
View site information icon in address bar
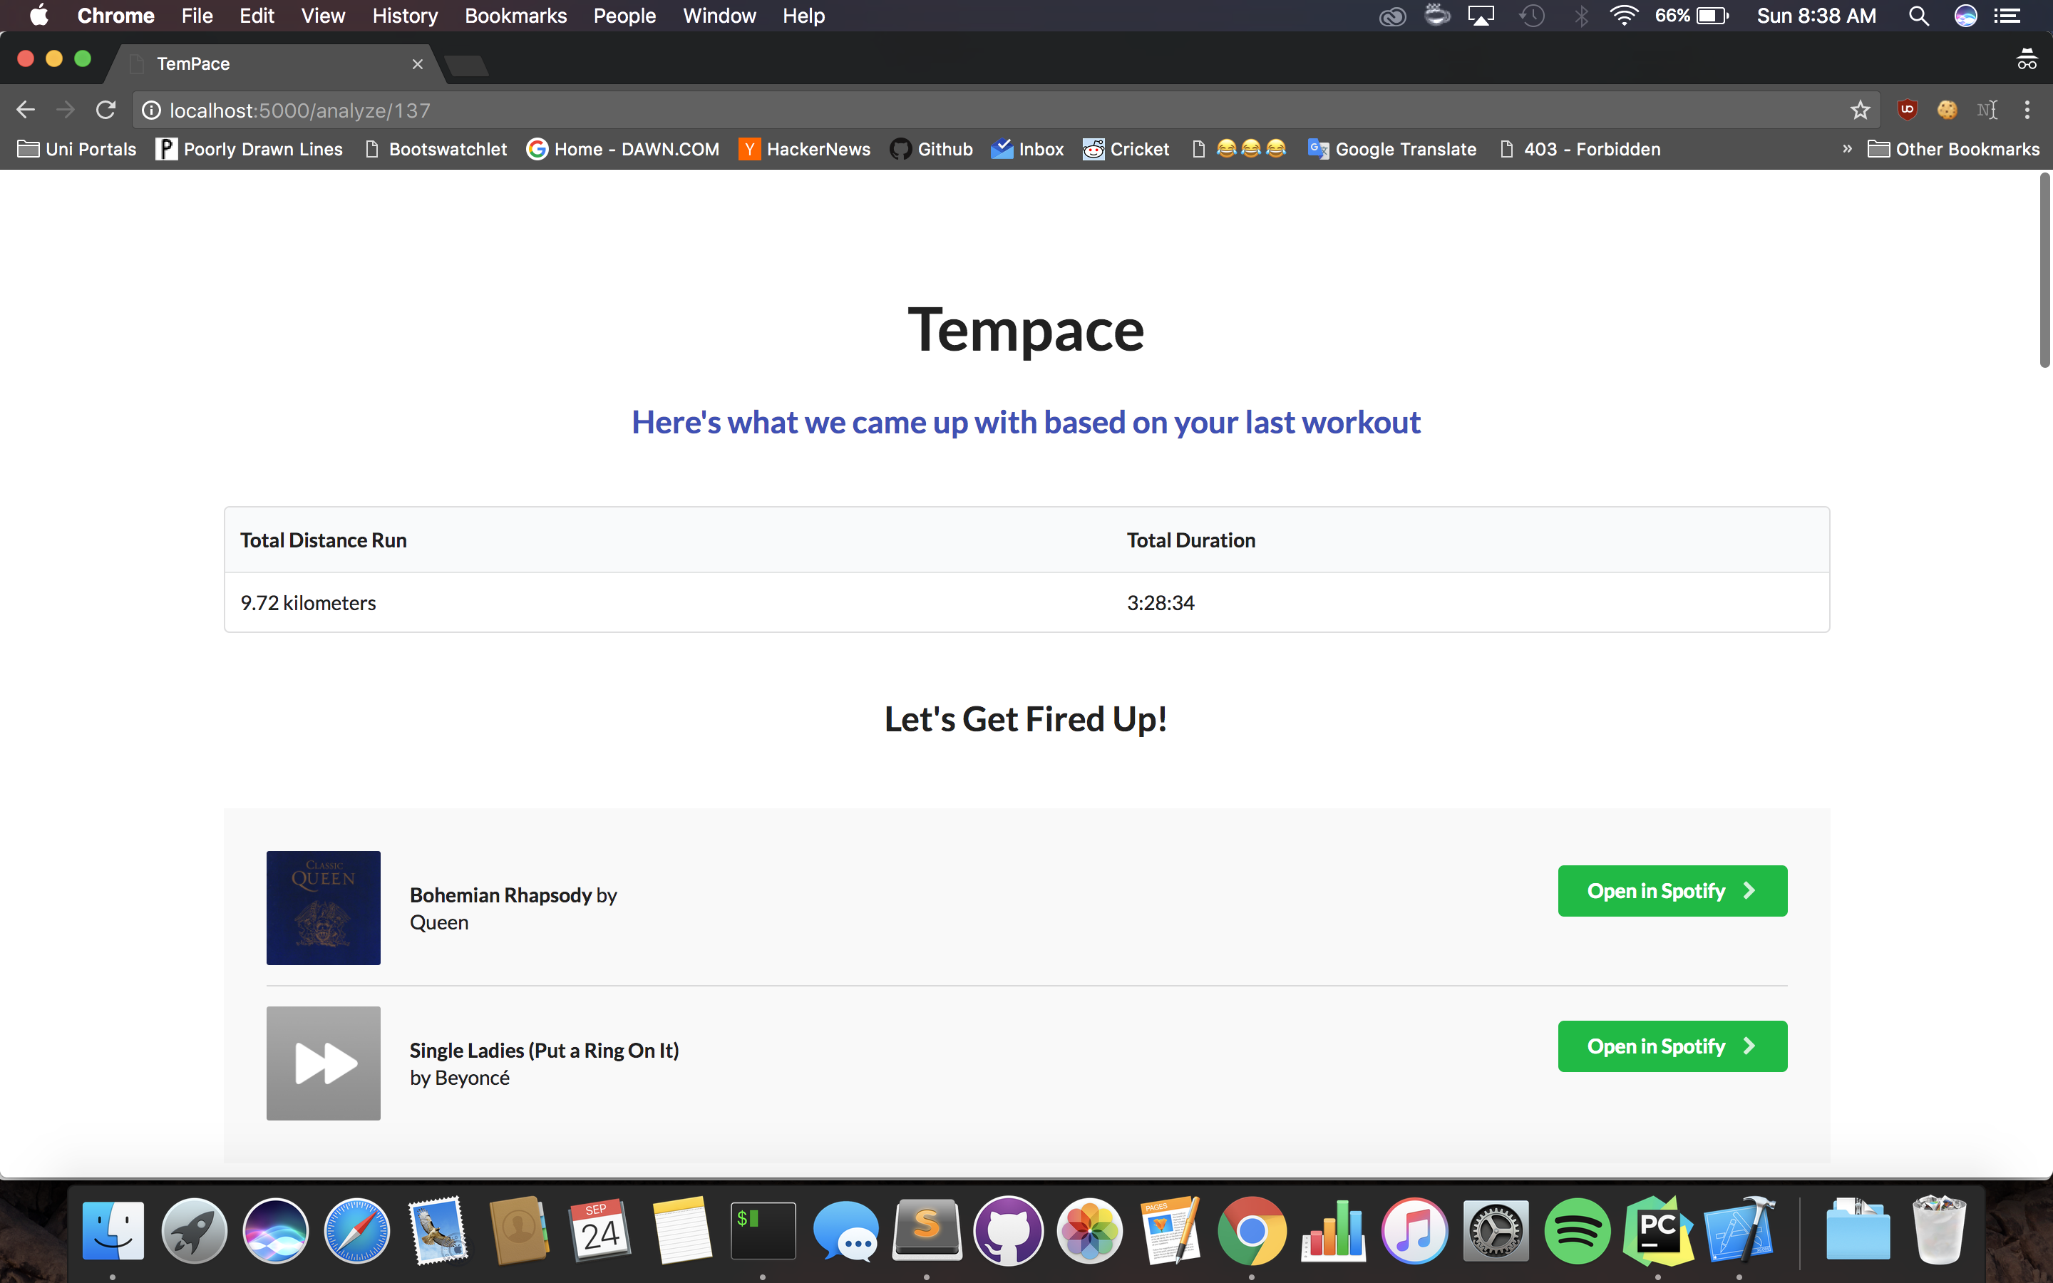151,110
